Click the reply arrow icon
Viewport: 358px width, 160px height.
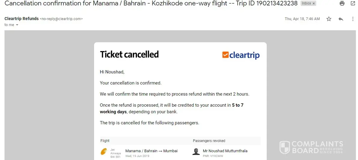click(x=341, y=19)
